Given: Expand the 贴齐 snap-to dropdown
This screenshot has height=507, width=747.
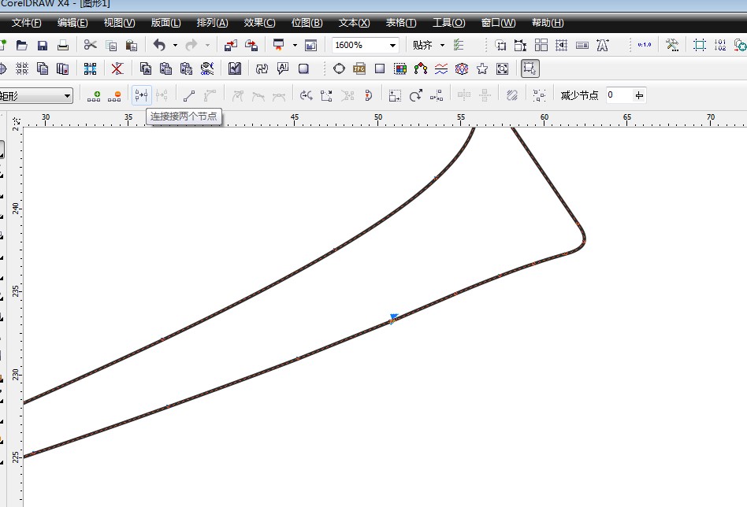Looking at the screenshot, I should 442,46.
